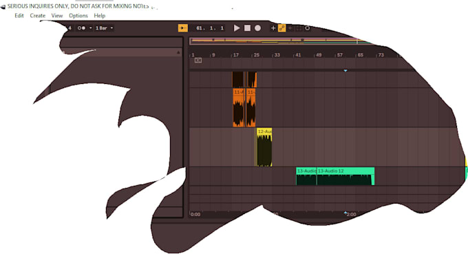Click the small triangle in the browser header
Viewport: 468px width, 254px height.
178,52
